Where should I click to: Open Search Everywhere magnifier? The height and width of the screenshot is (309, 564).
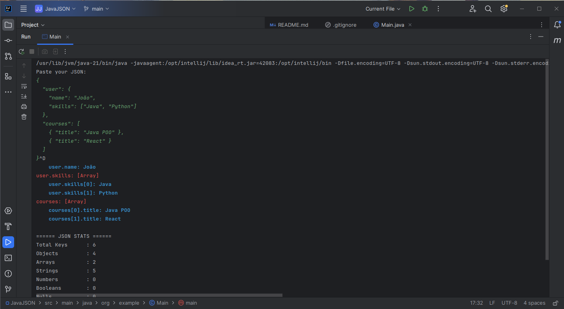tap(488, 9)
